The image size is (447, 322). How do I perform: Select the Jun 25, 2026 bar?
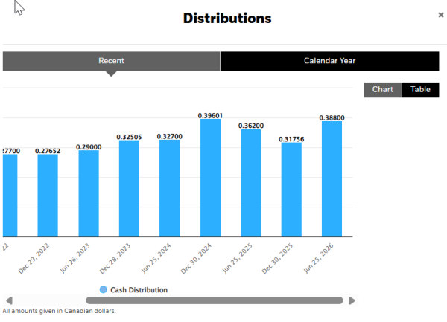[332, 179]
